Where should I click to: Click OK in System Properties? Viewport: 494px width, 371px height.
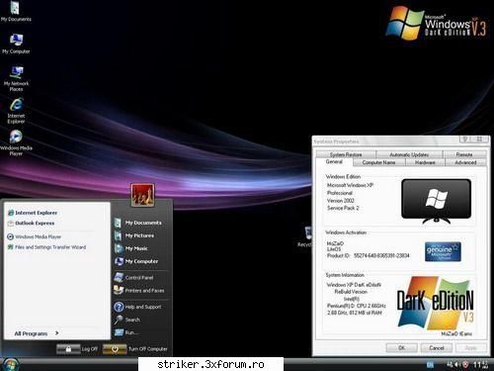(401, 348)
